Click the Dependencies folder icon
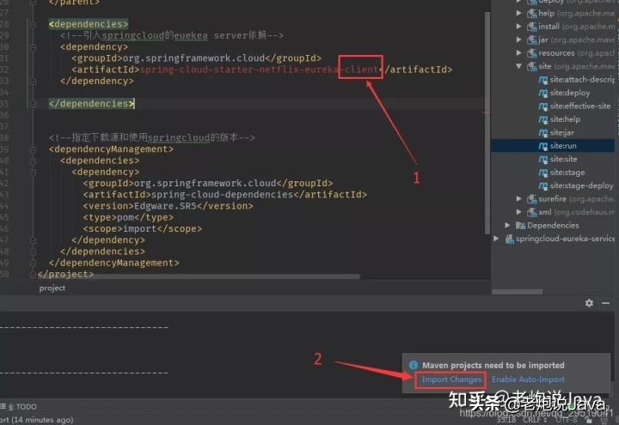The image size is (619, 425). coord(520,226)
